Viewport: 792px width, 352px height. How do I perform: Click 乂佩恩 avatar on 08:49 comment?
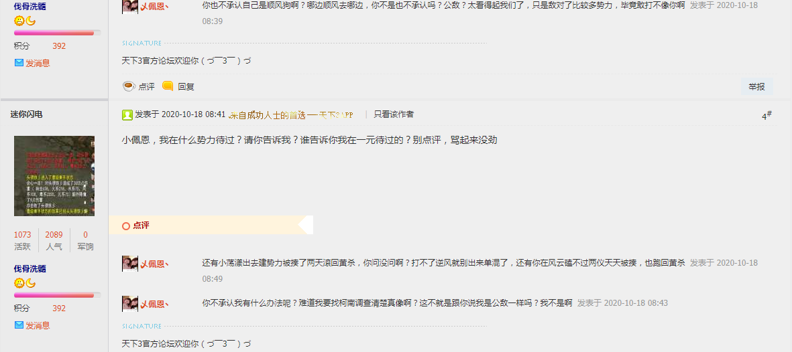click(130, 263)
